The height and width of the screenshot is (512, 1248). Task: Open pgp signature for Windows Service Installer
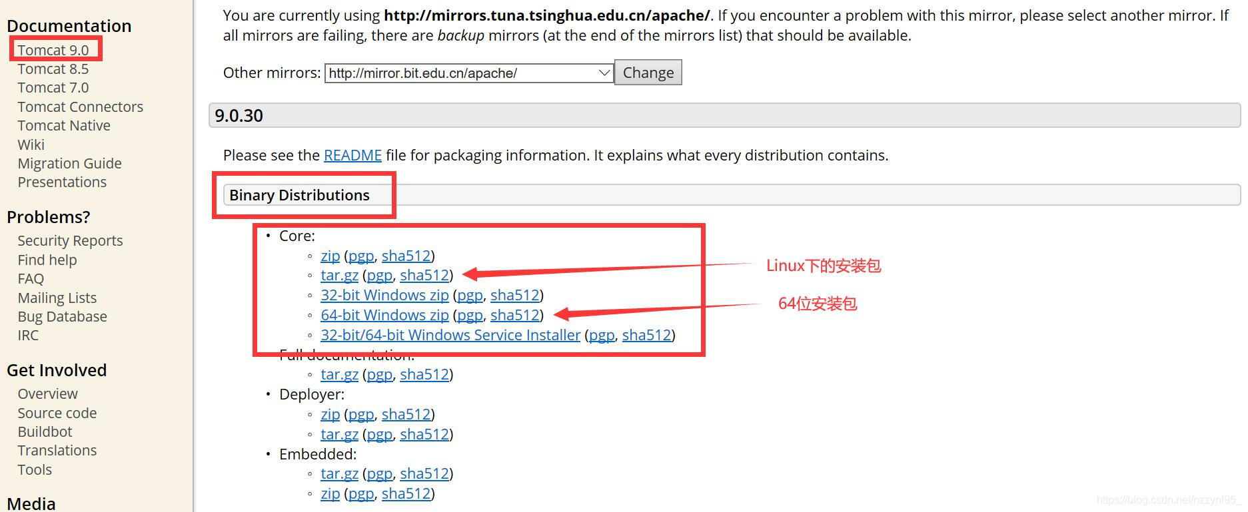point(602,335)
